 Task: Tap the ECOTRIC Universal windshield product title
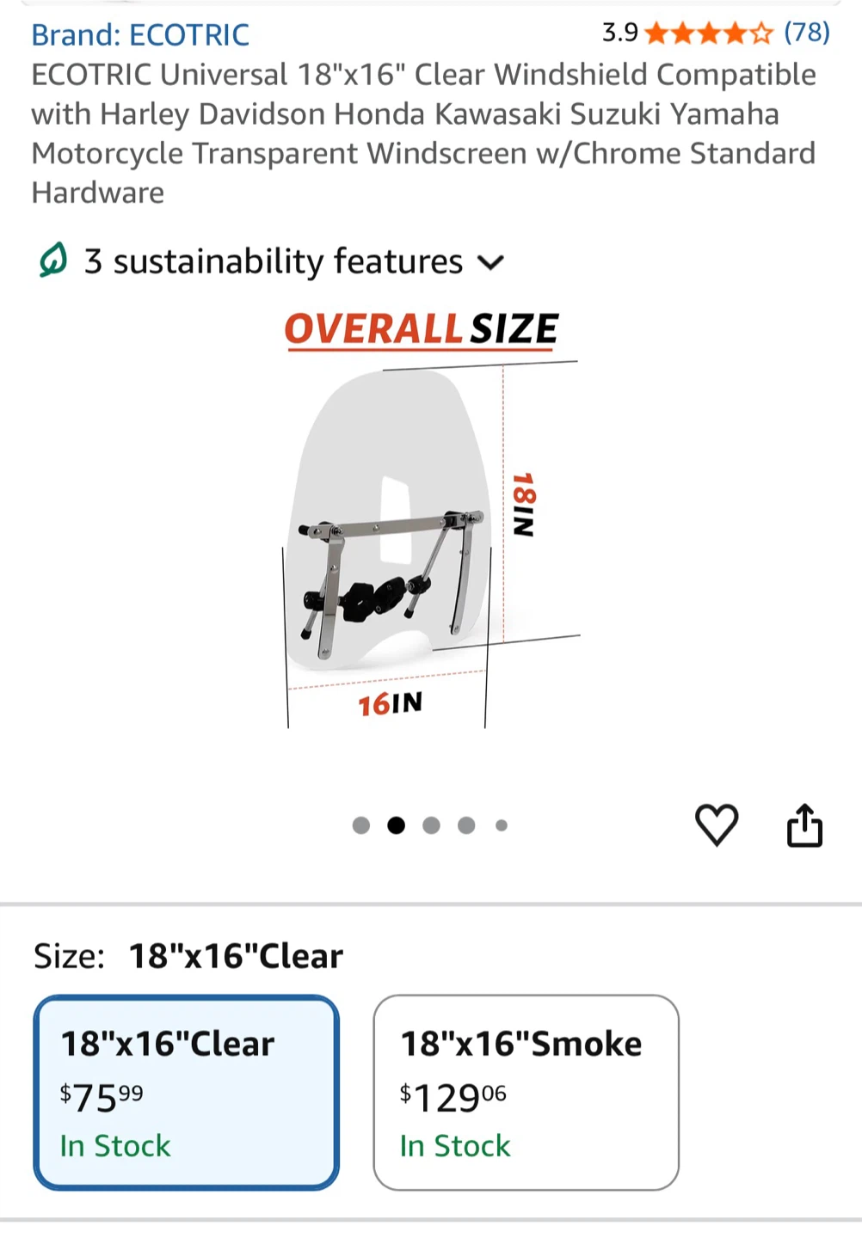[x=424, y=133]
